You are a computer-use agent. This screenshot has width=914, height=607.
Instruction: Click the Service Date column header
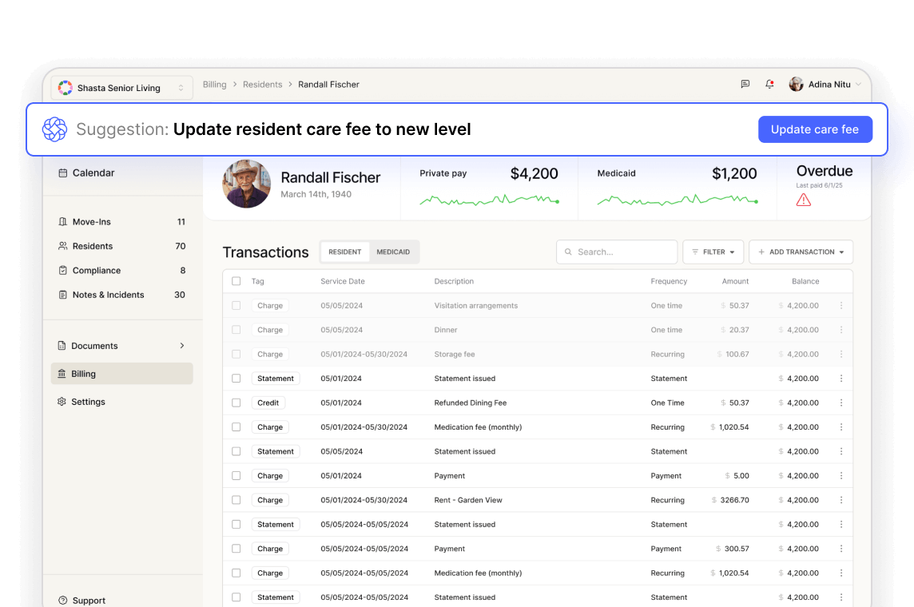[343, 281]
